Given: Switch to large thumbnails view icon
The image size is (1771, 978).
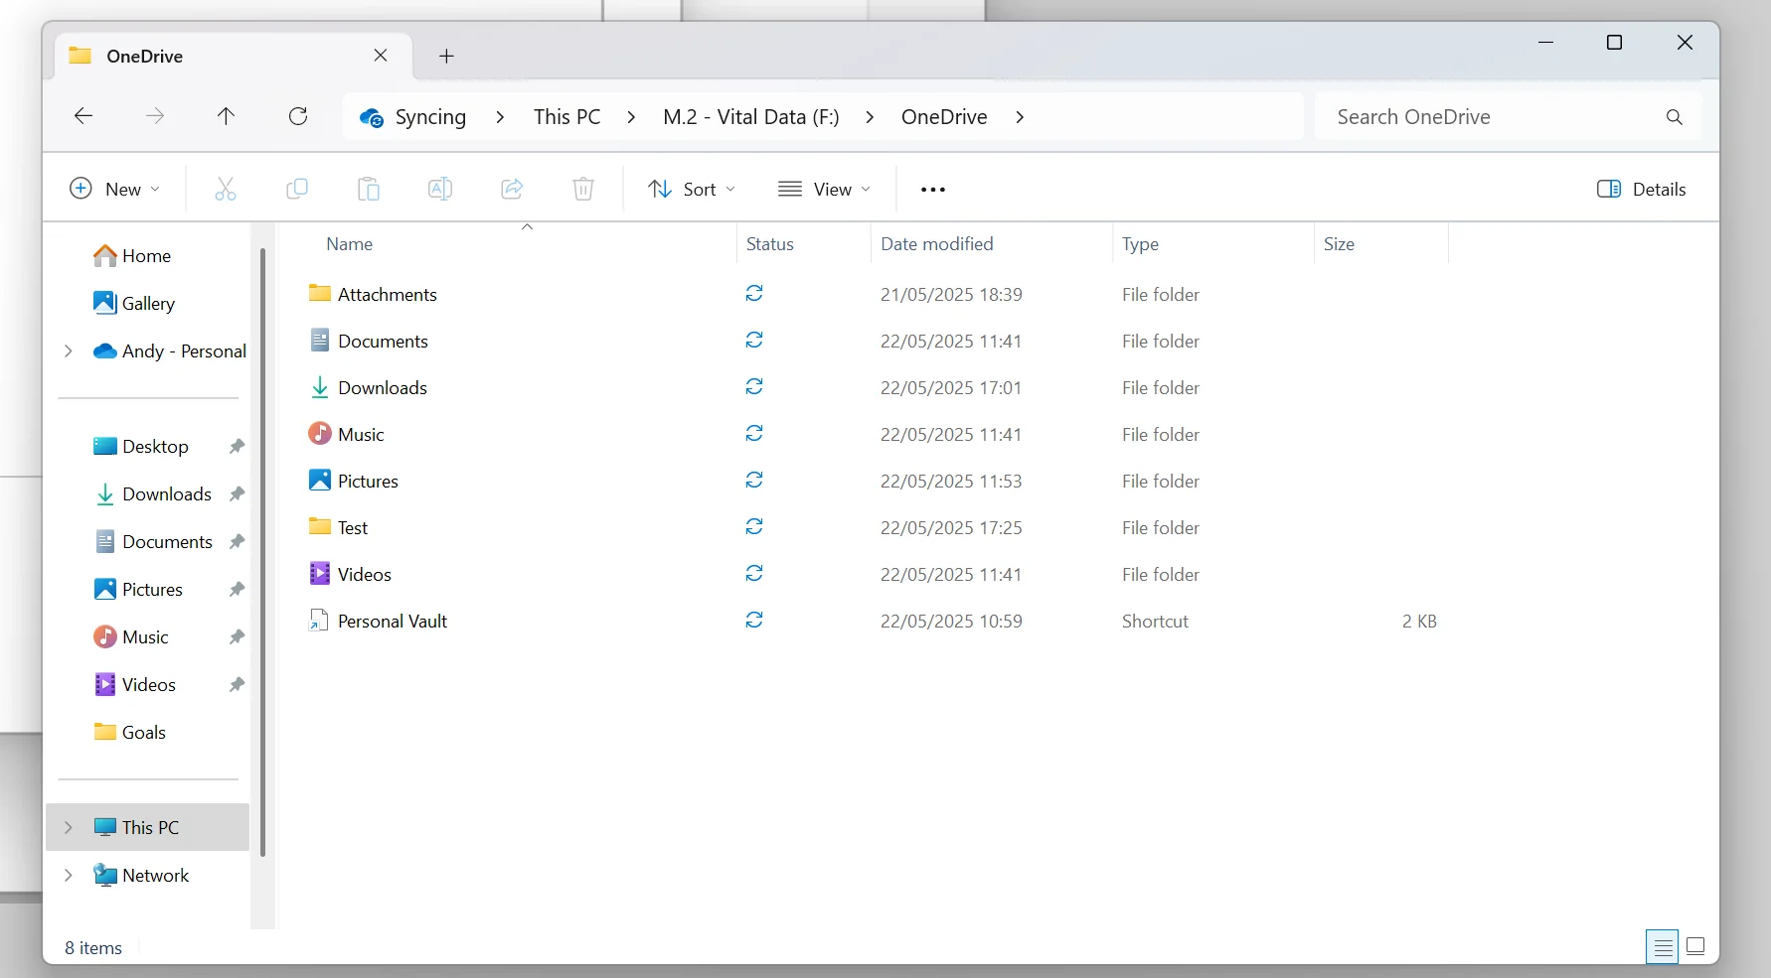Looking at the screenshot, I should pyautogui.click(x=1696, y=946).
